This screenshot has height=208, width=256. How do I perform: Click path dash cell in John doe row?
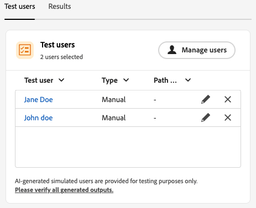click(155, 118)
